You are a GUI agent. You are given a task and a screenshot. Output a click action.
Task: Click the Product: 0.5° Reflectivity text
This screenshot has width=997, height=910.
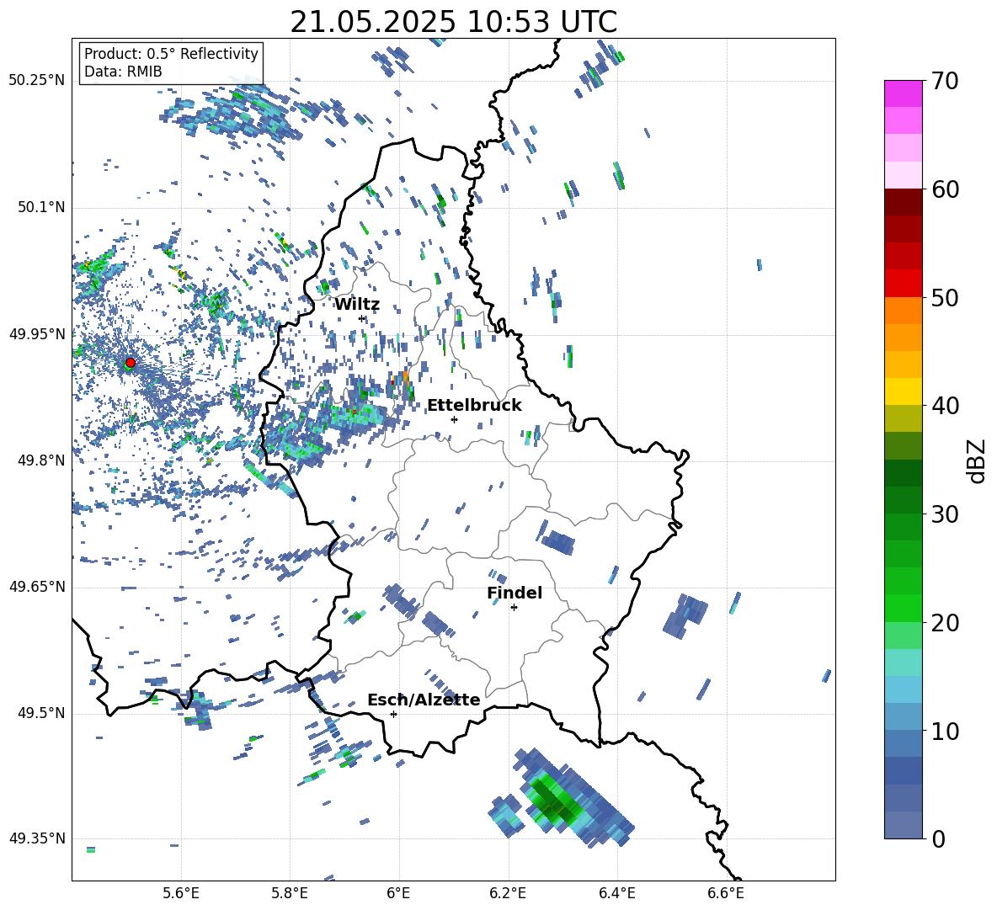171,53
